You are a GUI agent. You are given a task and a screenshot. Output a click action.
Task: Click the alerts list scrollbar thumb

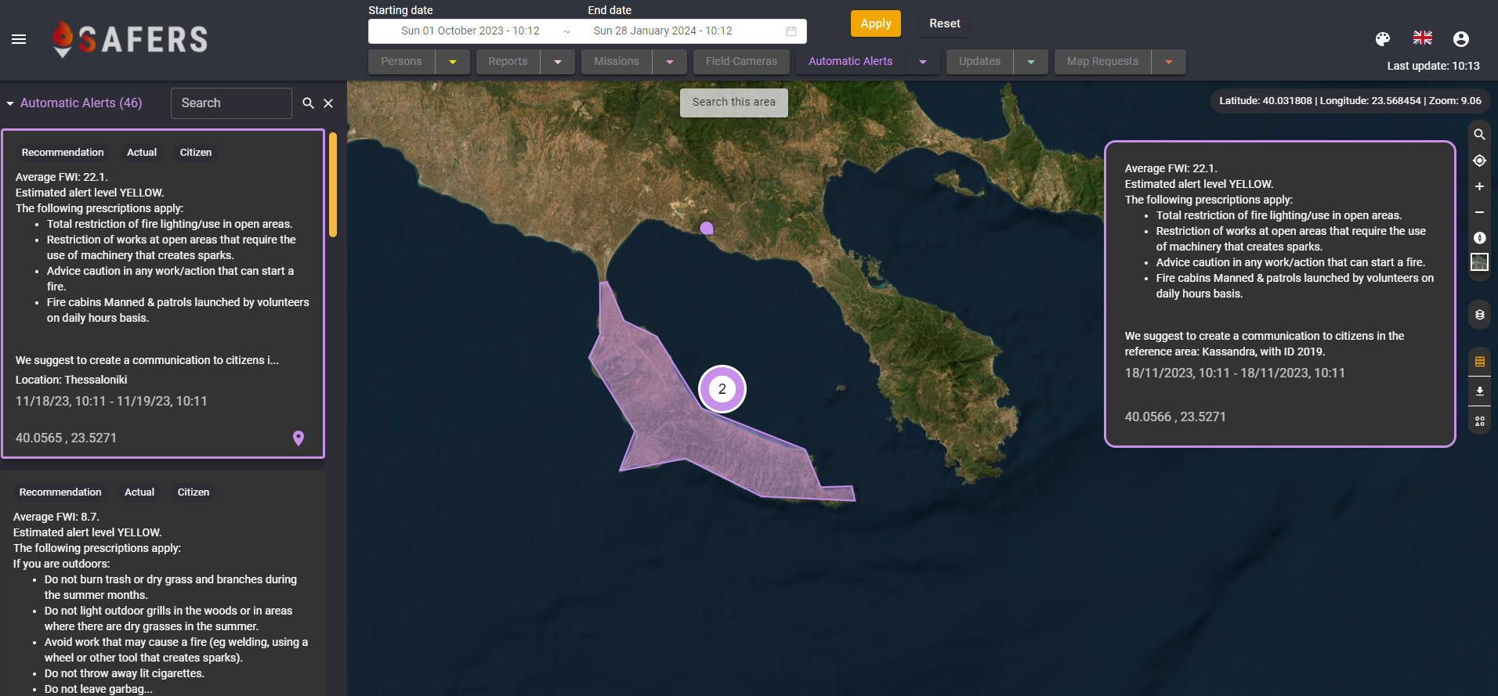333,185
